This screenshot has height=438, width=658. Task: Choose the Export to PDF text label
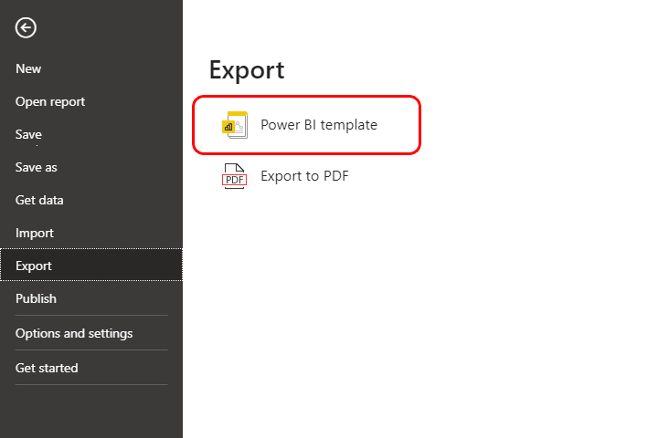[x=304, y=176]
